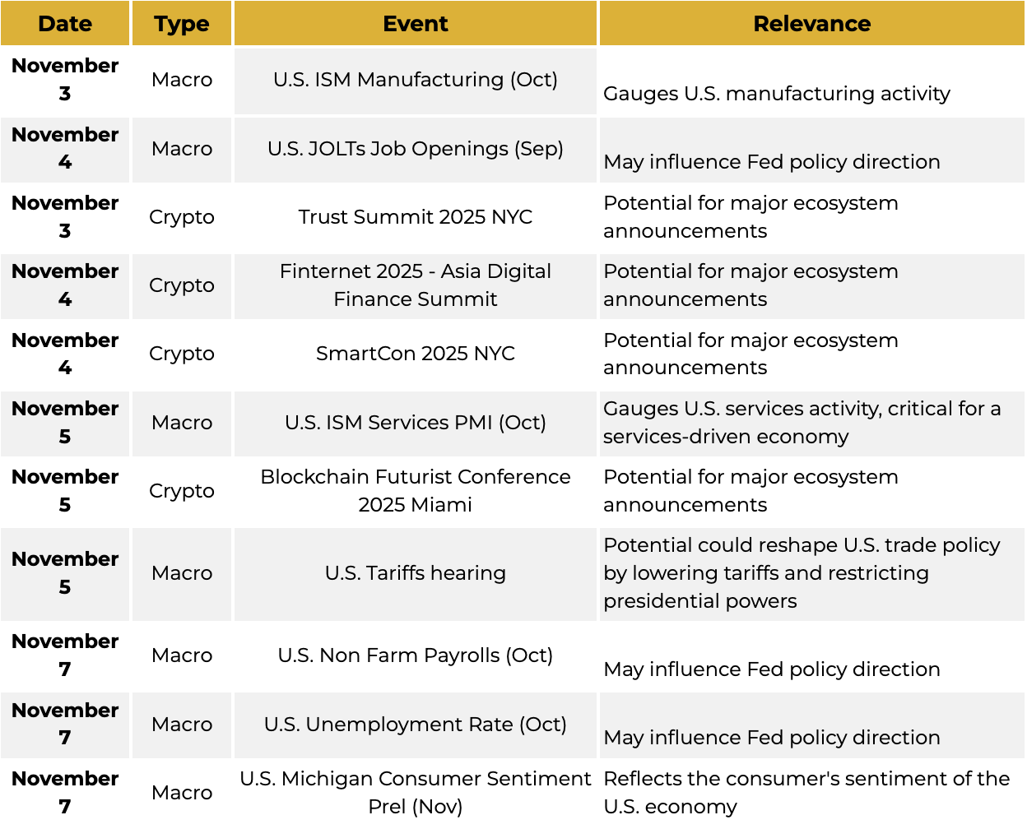The image size is (1027, 829).
Task: Select the U.S. ISM Manufacturing (Oct) cell
Action: tap(415, 80)
